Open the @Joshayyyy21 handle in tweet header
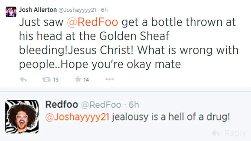 (77, 10)
